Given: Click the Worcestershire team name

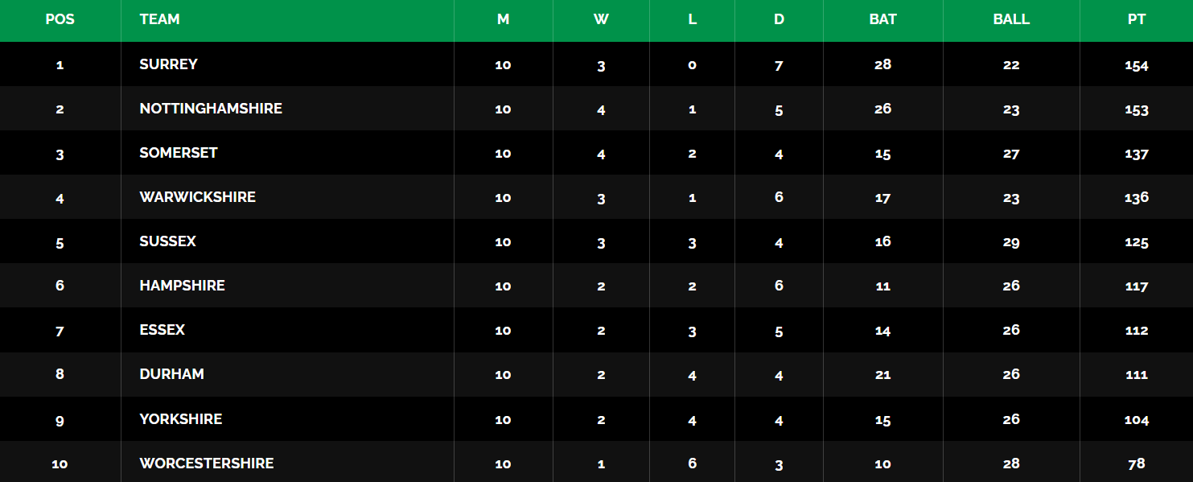Looking at the screenshot, I should (x=207, y=463).
